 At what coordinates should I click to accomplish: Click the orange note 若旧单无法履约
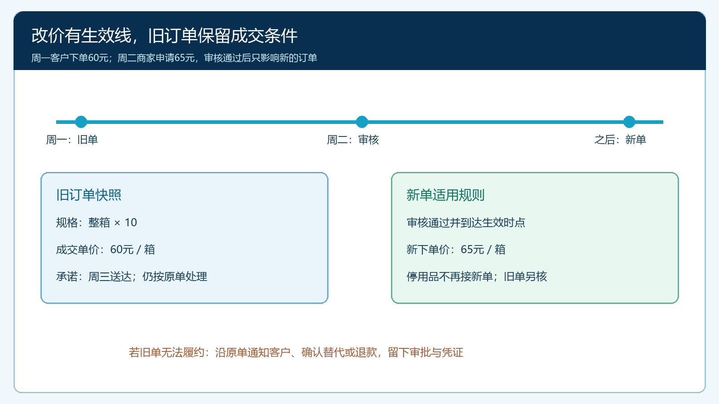(x=296, y=352)
